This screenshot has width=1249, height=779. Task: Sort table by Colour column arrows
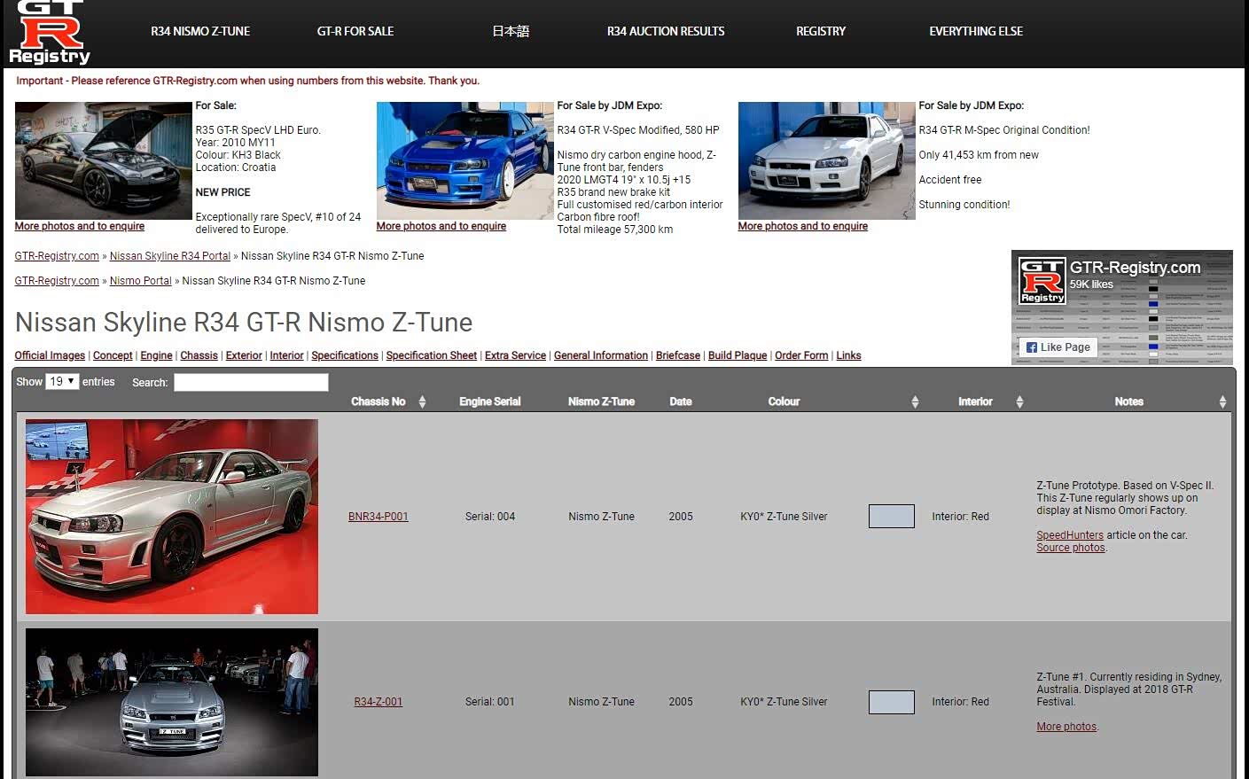click(x=915, y=402)
